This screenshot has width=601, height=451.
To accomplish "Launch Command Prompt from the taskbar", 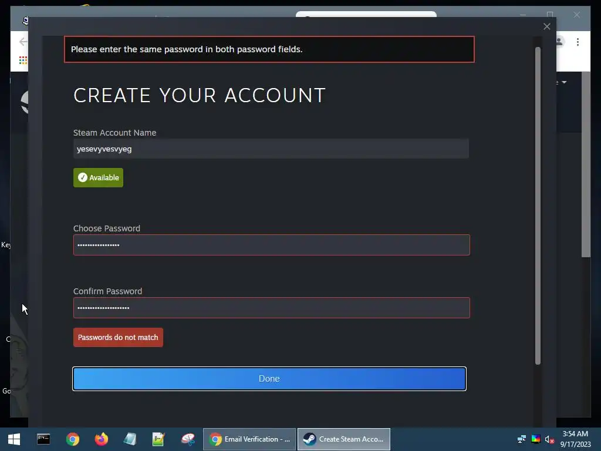I will (43, 439).
